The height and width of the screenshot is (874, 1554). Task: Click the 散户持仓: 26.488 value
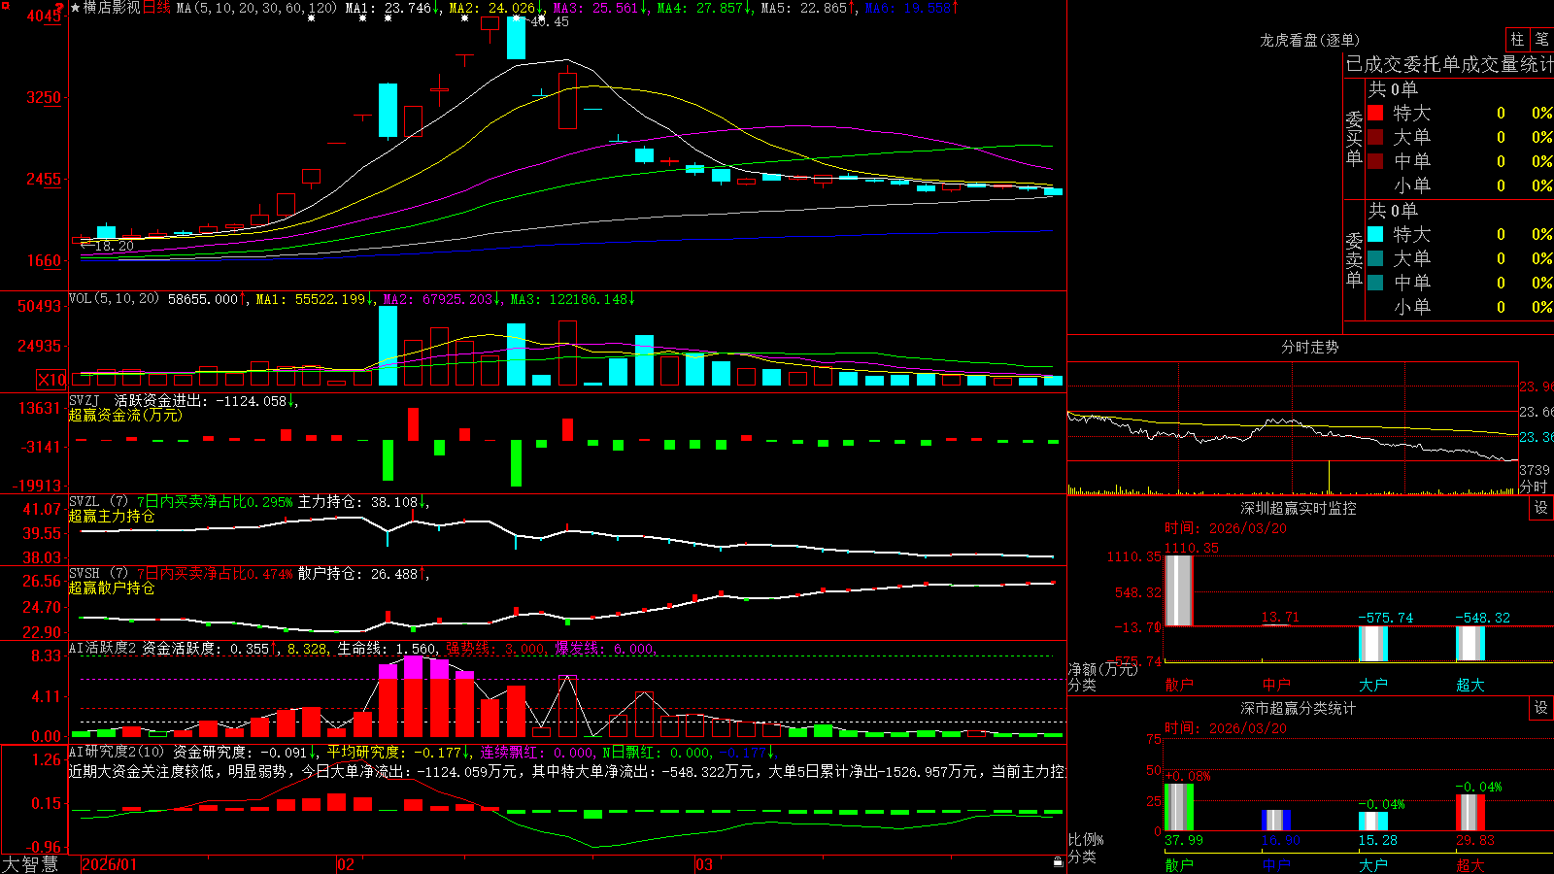coord(357,574)
